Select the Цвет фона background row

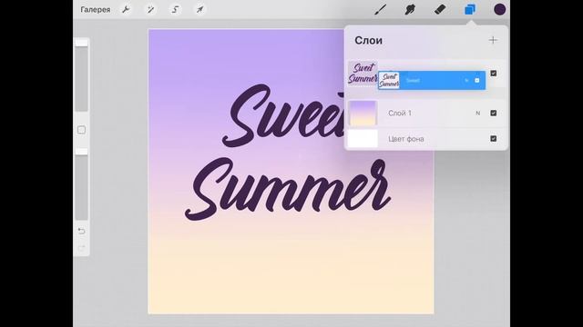click(427, 139)
